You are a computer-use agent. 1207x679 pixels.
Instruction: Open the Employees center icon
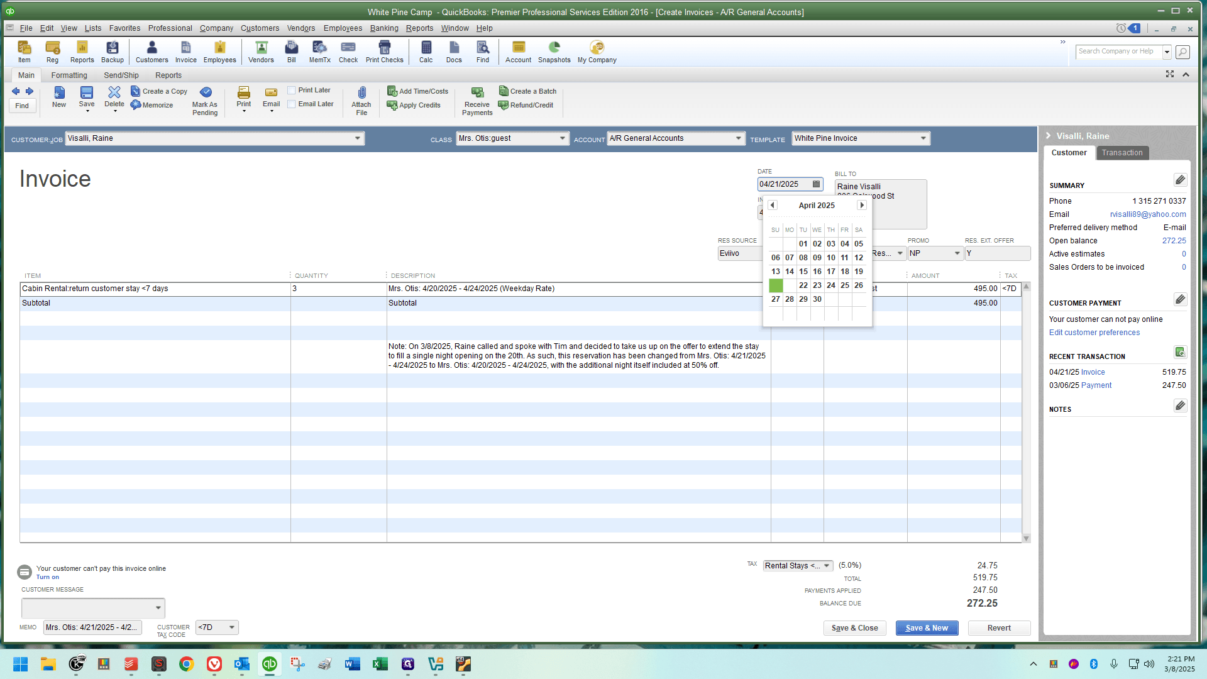point(219,52)
